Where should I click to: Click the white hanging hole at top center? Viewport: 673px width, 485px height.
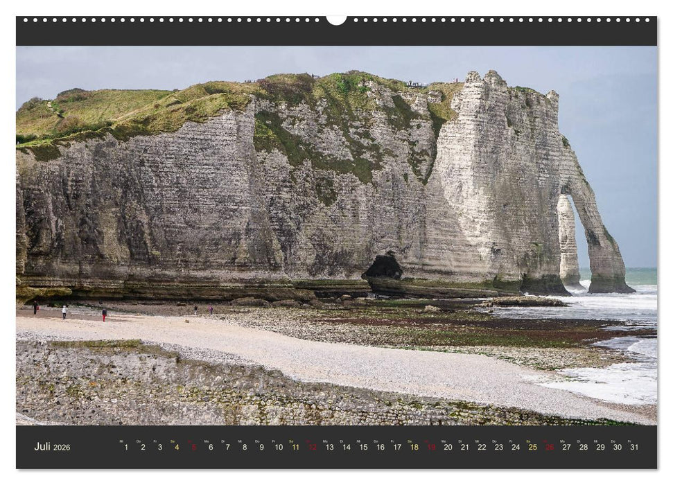pos(336,19)
